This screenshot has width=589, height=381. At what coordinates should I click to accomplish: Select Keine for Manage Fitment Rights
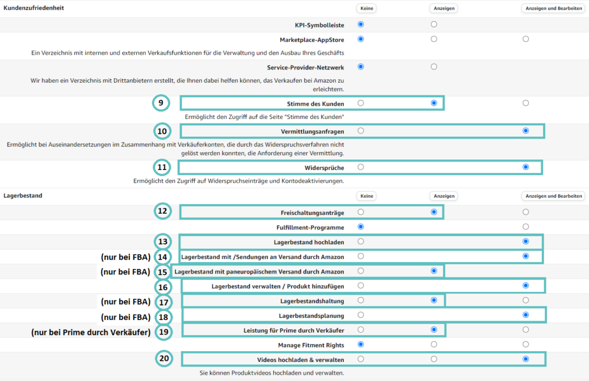361,344
